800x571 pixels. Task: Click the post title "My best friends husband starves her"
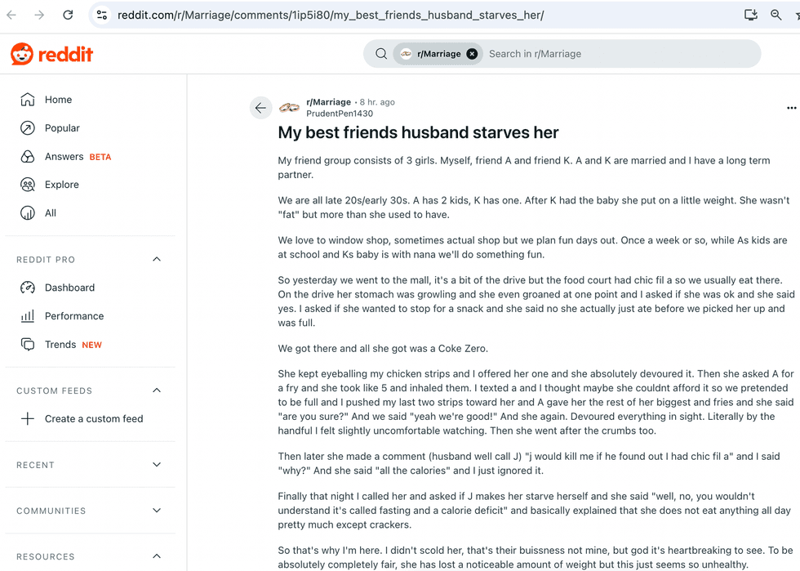418,133
